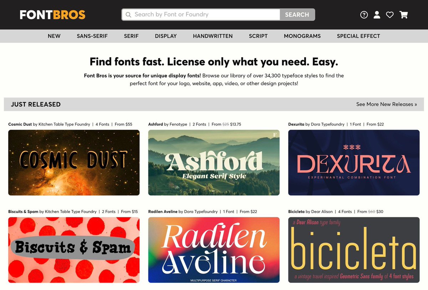Open the help question mark icon
The image size is (428, 290).
[364, 15]
